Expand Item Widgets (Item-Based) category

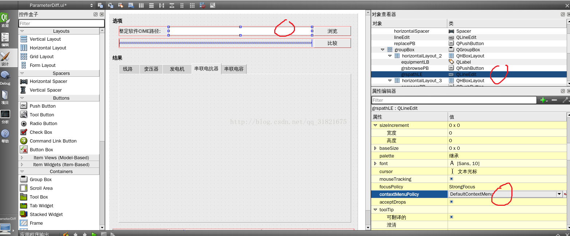tap(22, 164)
